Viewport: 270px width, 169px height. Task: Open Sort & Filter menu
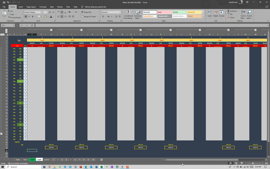[x=243, y=15]
